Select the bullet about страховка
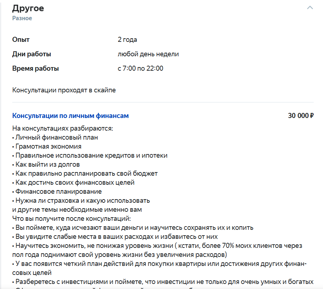 (81, 200)
